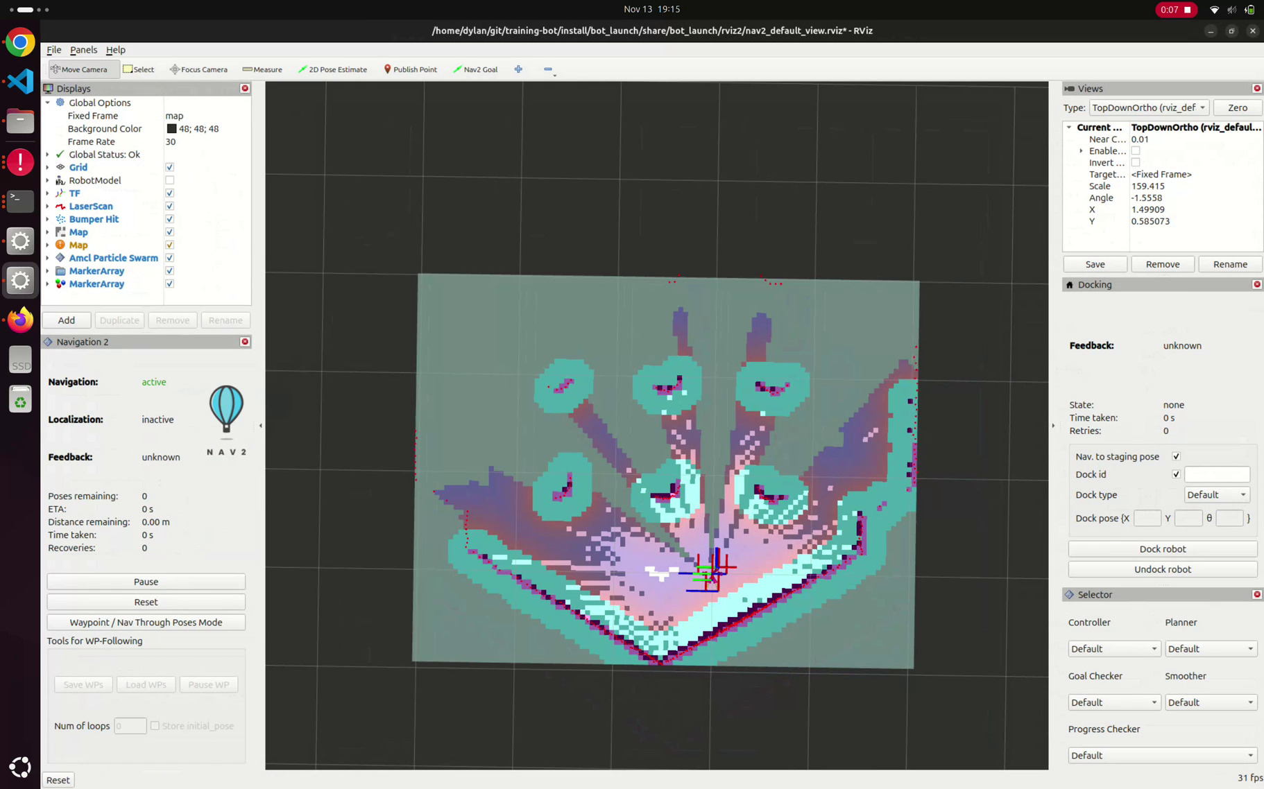Activate the 2D Pose Estimate tool
This screenshot has height=789, width=1264.
[333, 69]
